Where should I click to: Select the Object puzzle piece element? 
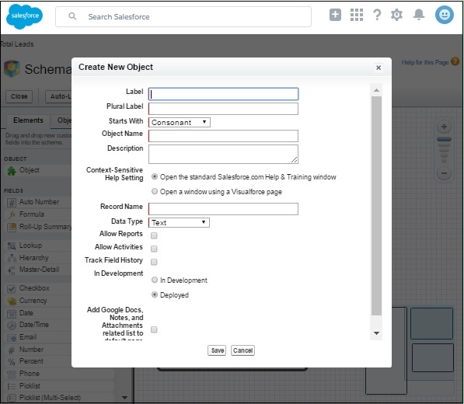11,171
